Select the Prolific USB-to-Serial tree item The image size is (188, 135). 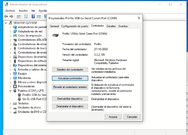pyautogui.click(x=35, y=95)
